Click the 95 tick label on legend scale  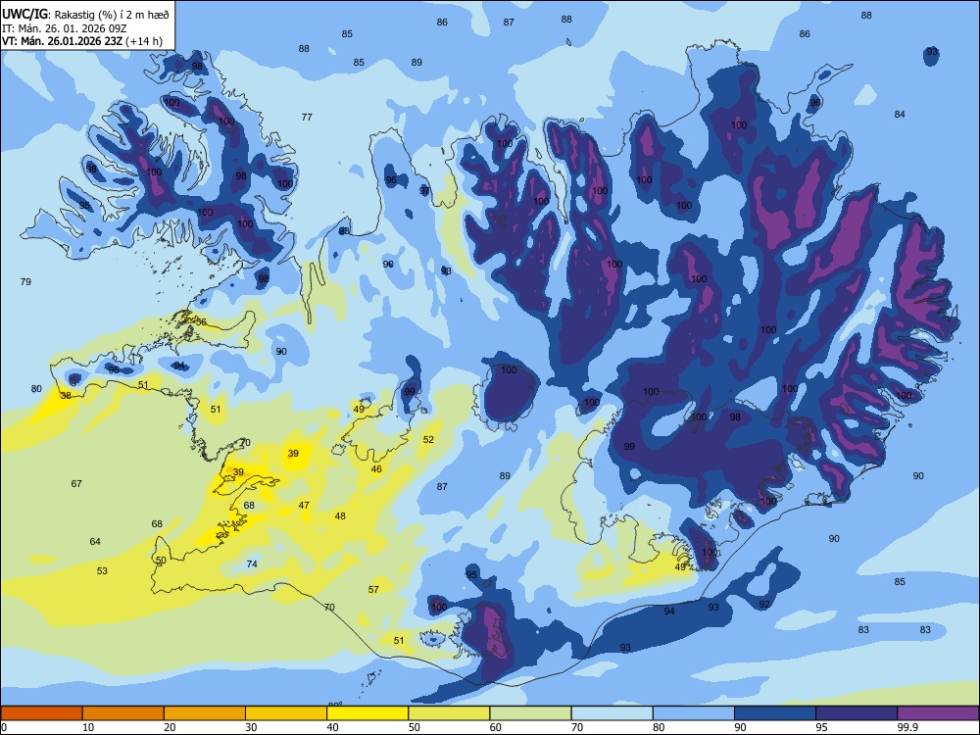click(x=821, y=727)
